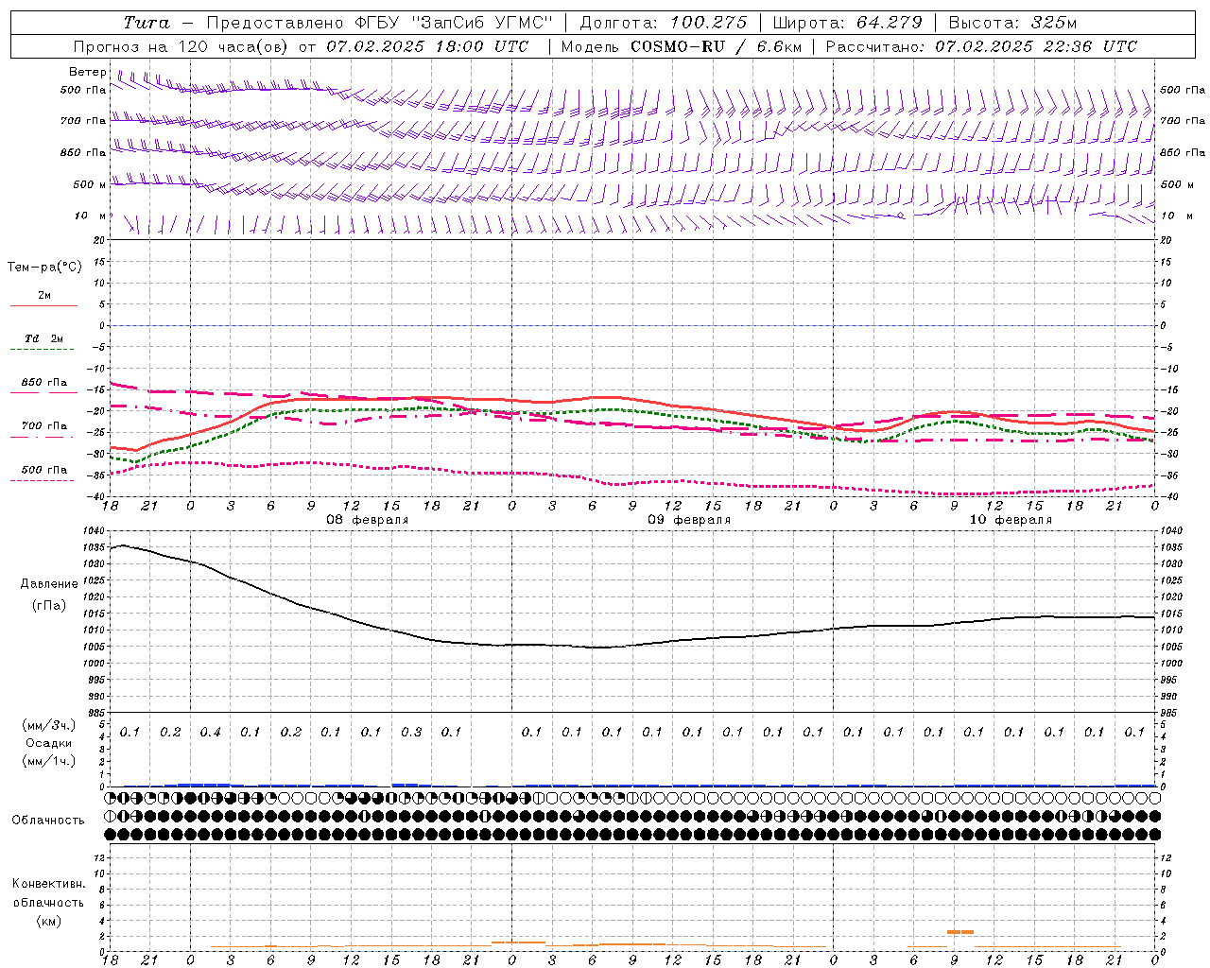
Task: Click the "Ветер" wind panel label
Action: pos(88,72)
